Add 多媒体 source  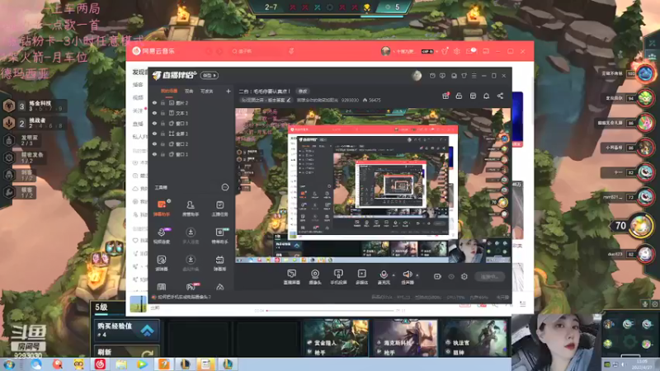pyautogui.click(x=361, y=277)
